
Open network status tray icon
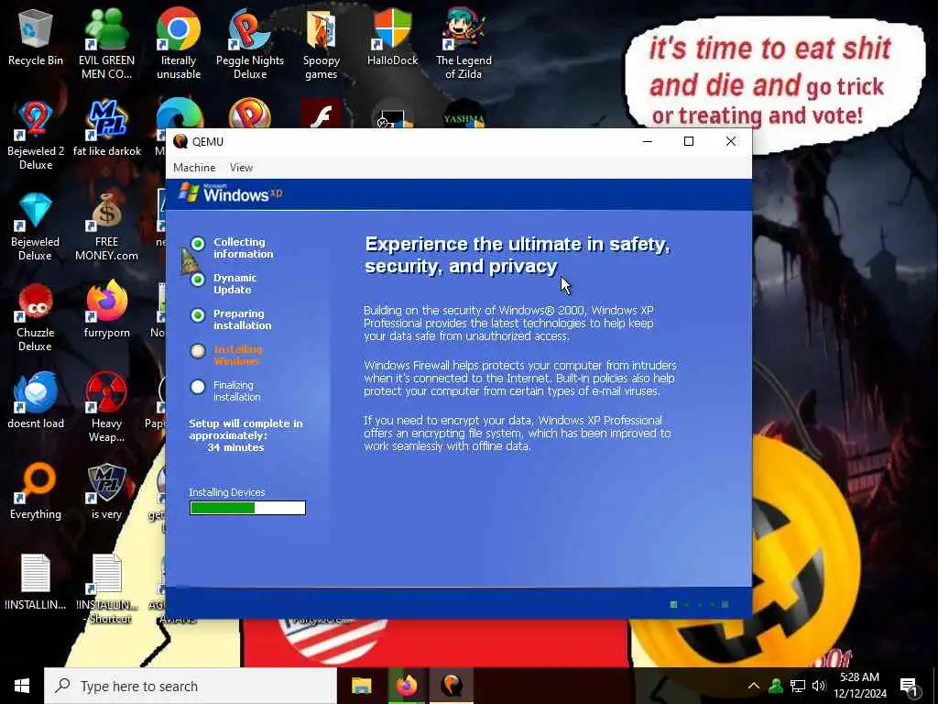(798, 686)
